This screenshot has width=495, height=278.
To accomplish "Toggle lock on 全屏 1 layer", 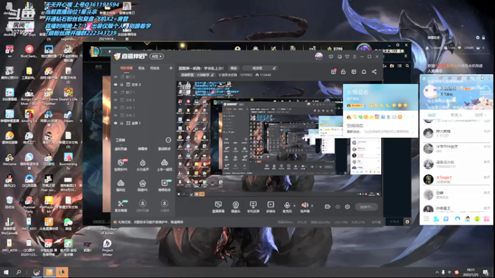I will tap(121, 123).
